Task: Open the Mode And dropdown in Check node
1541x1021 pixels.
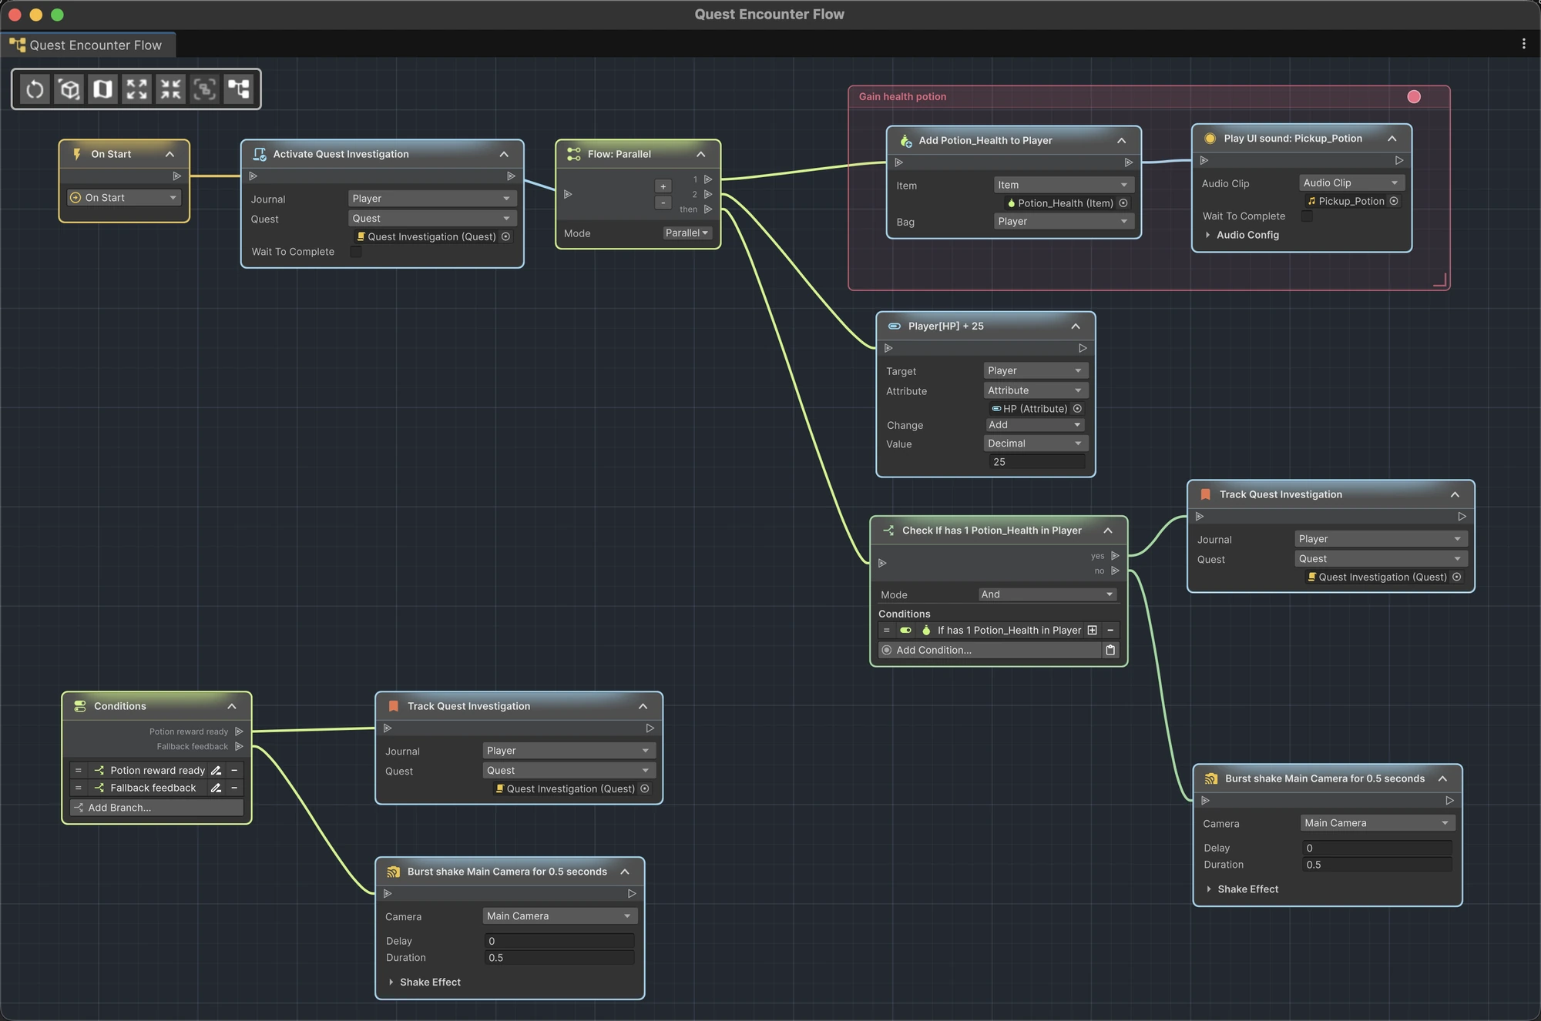Action: [x=1048, y=594]
